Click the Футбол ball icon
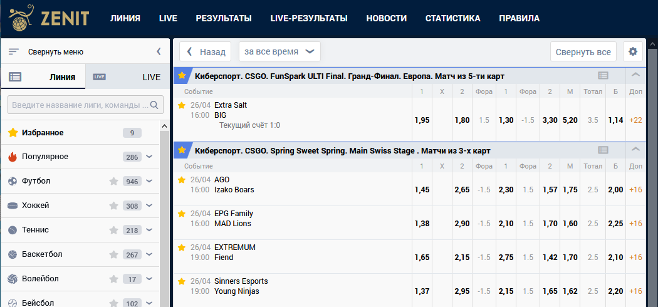The width and height of the screenshot is (658, 307). (x=13, y=181)
